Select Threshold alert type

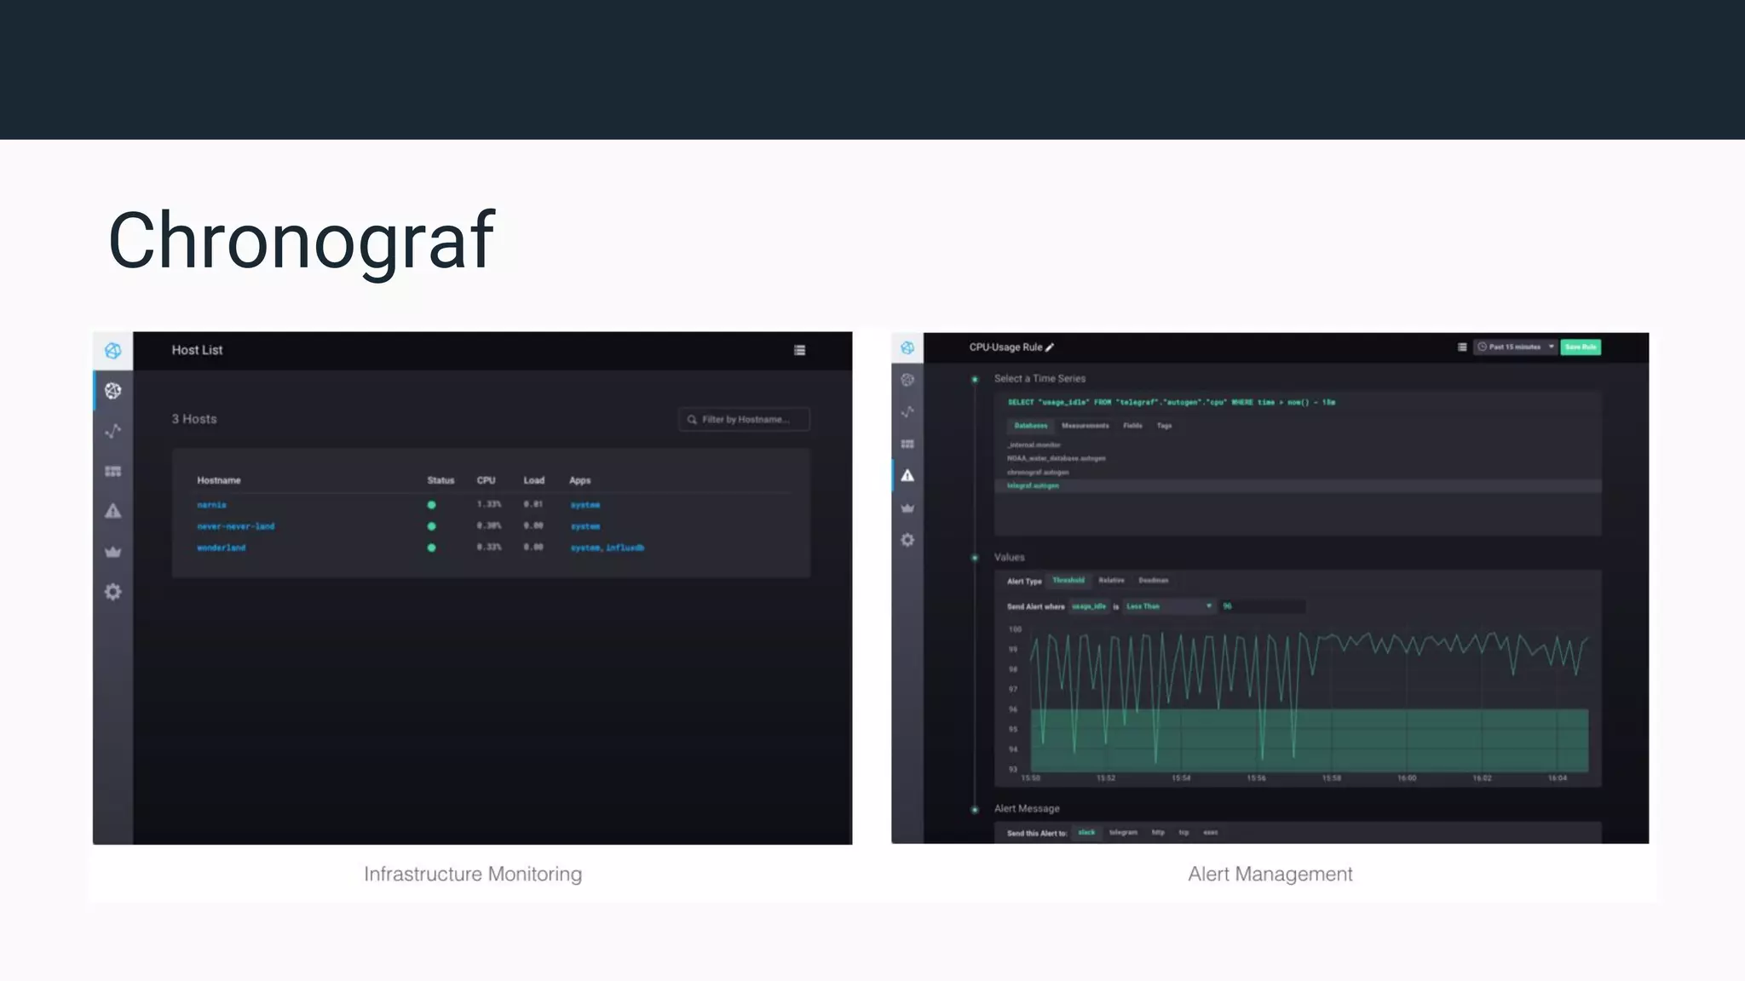click(1068, 581)
